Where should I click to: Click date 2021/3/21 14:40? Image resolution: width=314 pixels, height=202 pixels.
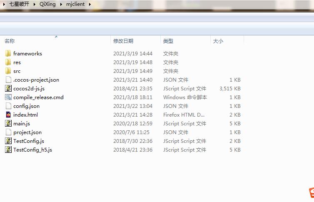tap(133, 80)
